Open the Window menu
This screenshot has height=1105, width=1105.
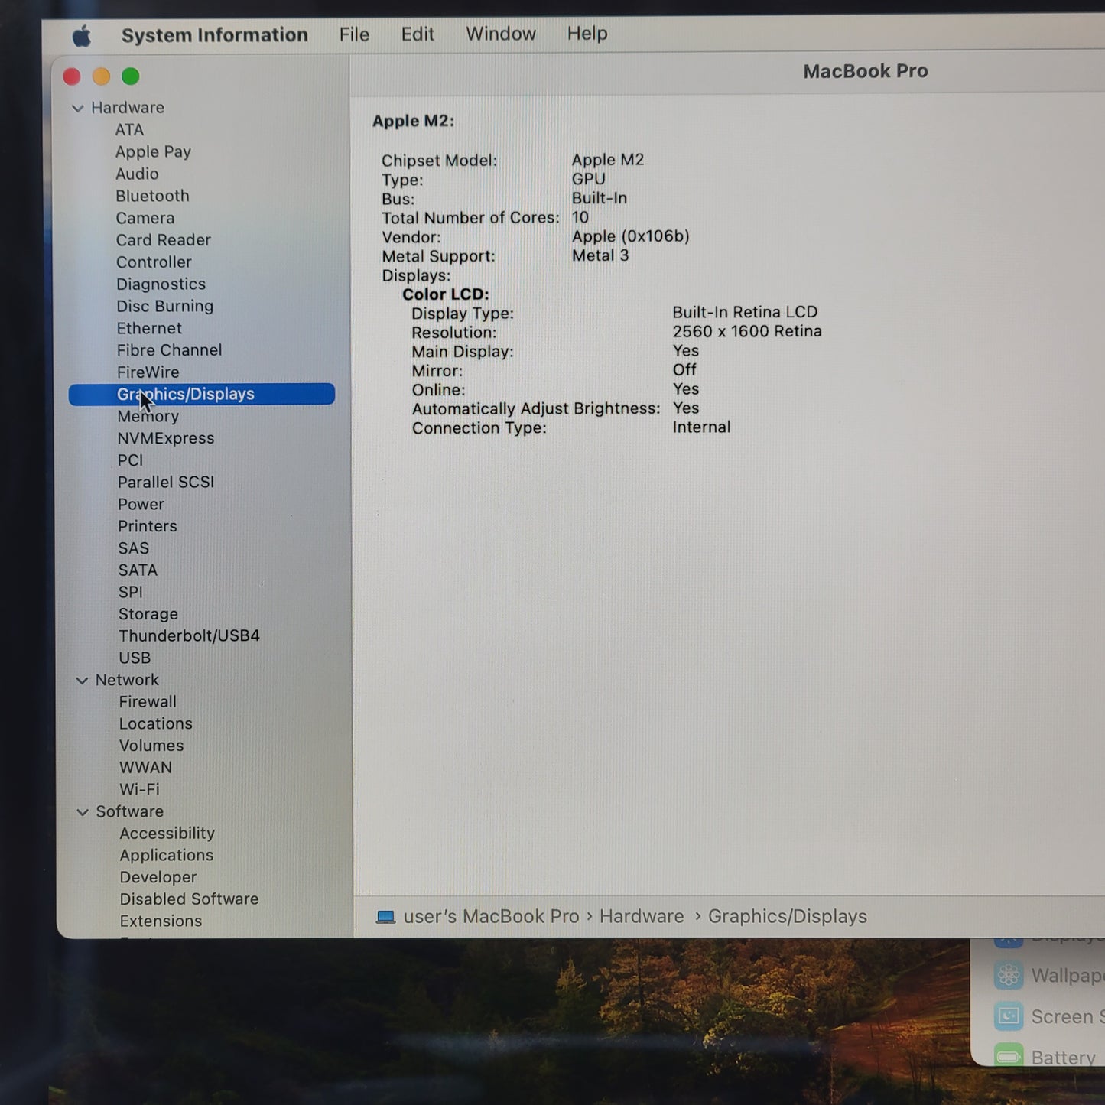pyautogui.click(x=500, y=34)
